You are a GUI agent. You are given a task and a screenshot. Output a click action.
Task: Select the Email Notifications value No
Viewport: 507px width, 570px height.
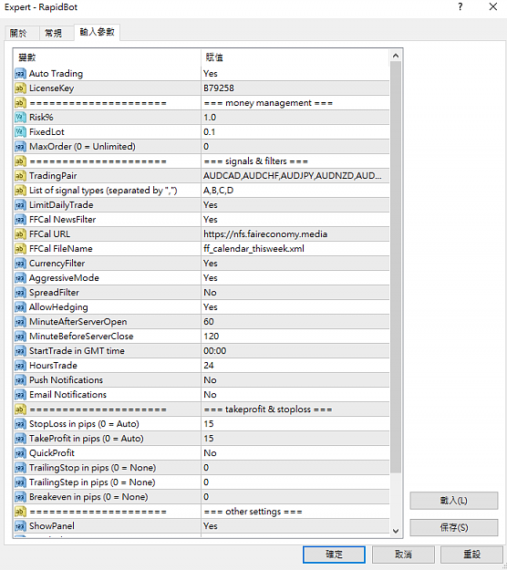coord(210,395)
